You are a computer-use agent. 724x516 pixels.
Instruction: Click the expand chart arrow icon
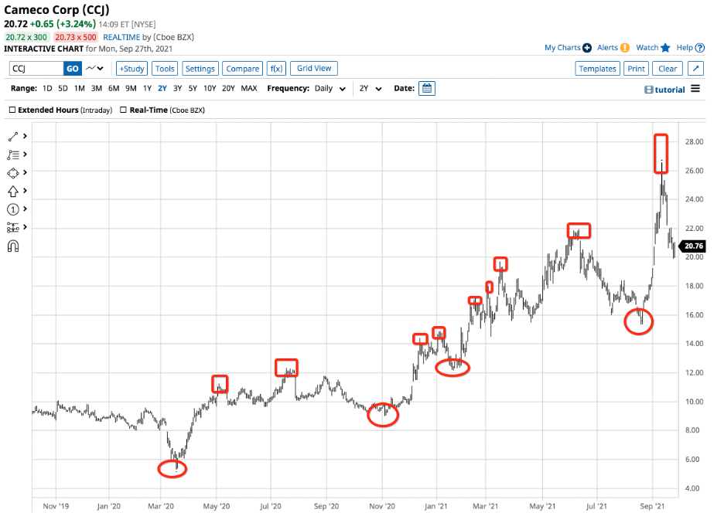[696, 68]
